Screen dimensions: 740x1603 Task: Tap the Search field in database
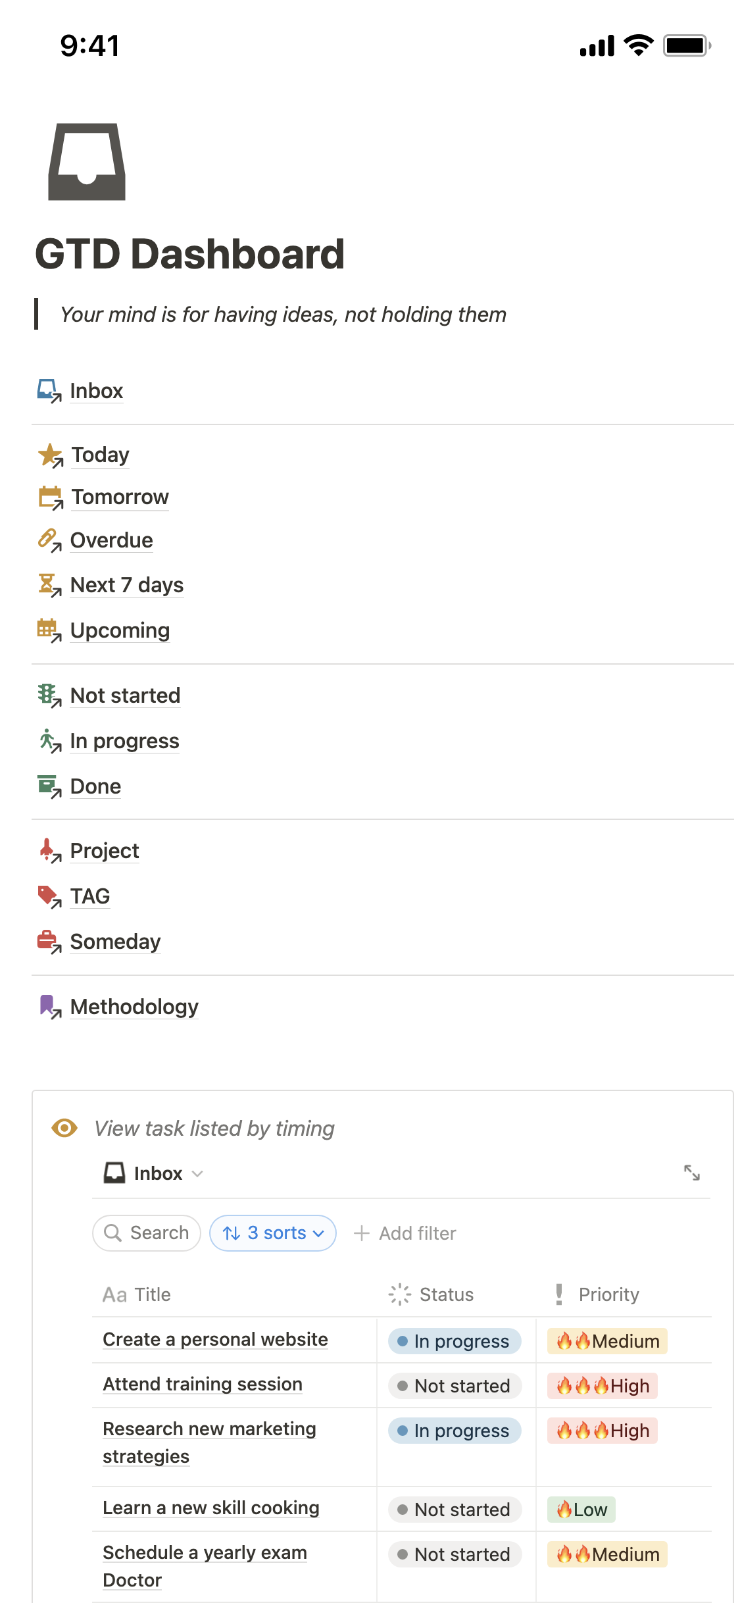point(147,1233)
